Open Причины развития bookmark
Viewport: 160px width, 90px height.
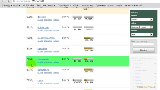(104, 5)
